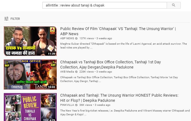
Task: Open the filter sliders icon
Action: tap(6, 19)
